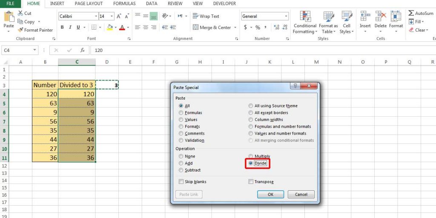
Task: Click the yellow fill color swatch
Action: [x=110, y=28]
